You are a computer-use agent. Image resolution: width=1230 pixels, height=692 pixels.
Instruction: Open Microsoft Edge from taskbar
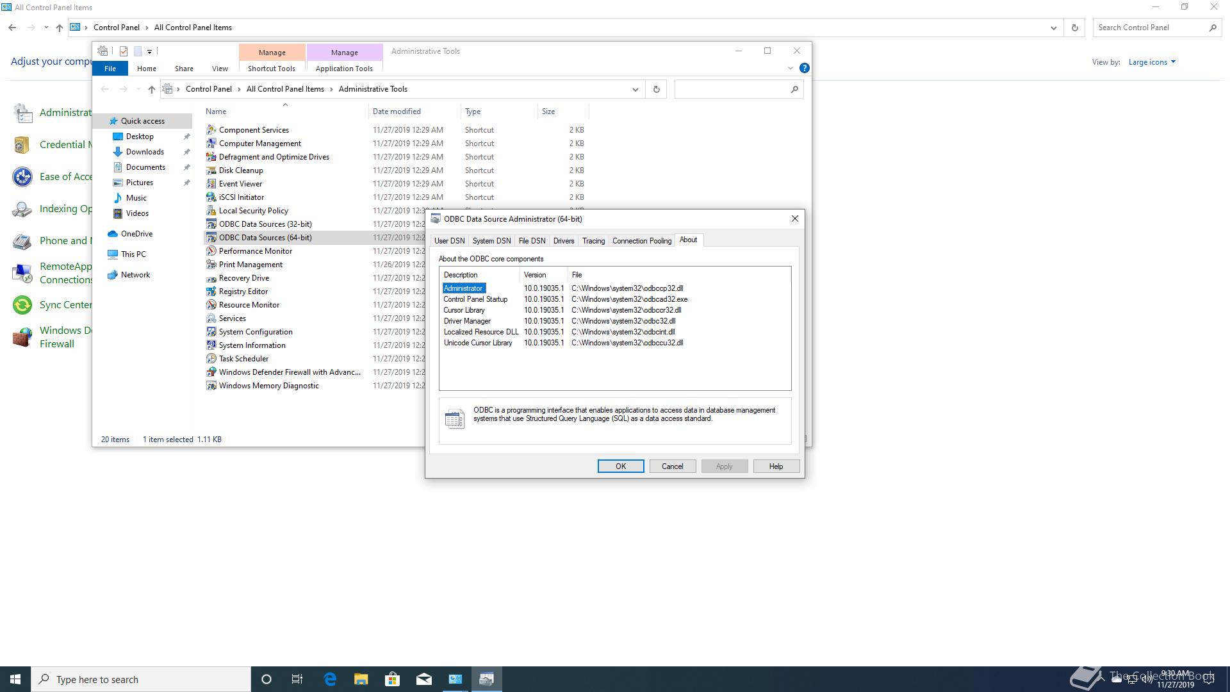(x=330, y=679)
